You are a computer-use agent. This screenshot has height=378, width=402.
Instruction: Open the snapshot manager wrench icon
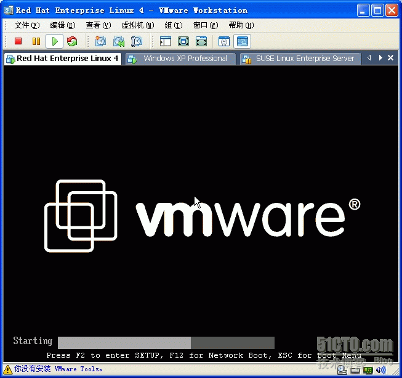pos(137,41)
